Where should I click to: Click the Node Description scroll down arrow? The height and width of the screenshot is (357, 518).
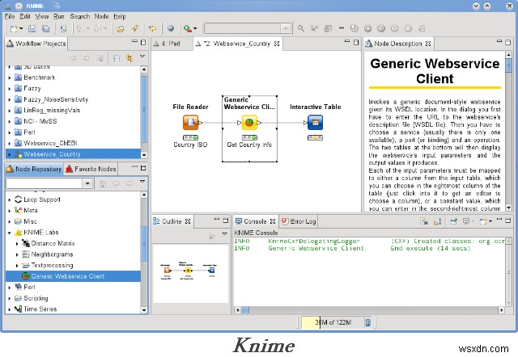508,208
